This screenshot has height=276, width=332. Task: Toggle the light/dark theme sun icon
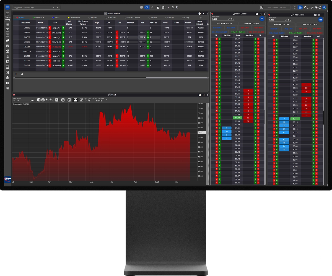pos(316,7)
